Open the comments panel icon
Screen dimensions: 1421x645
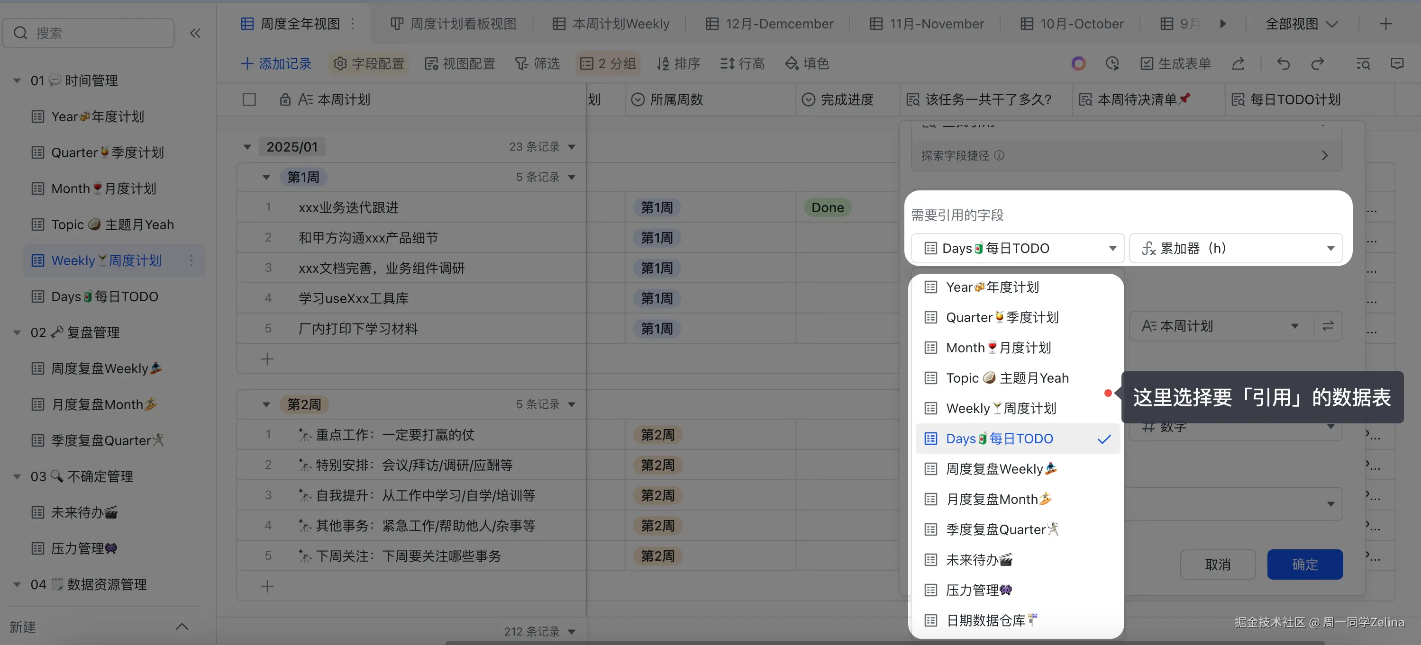click(x=1397, y=63)
